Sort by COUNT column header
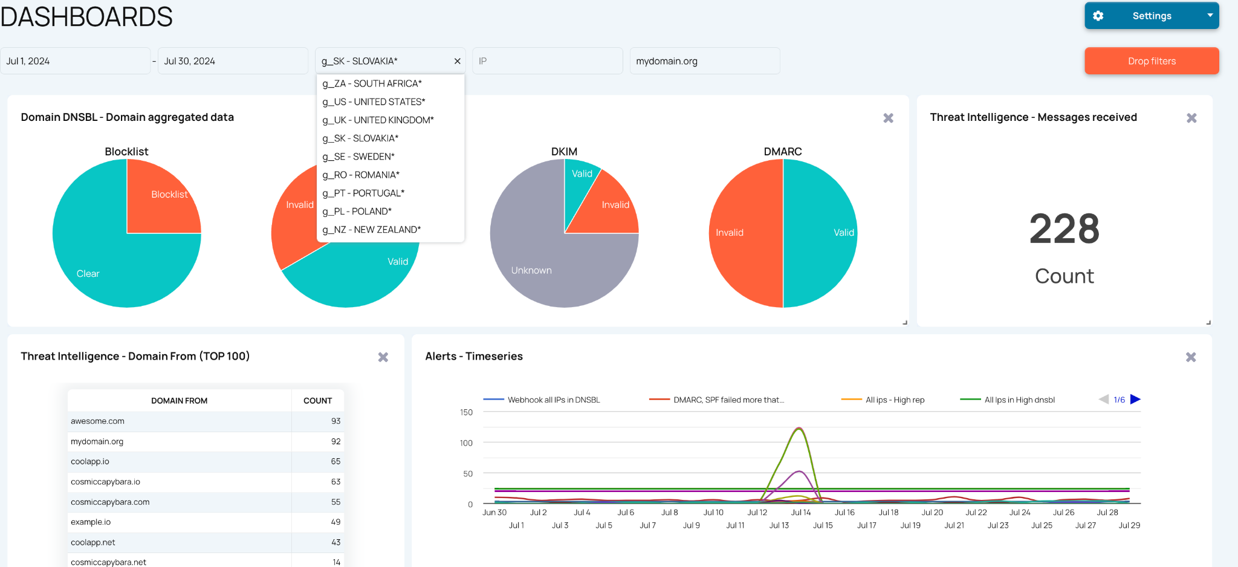Viewport: 1238px width, 567px height. coord(318,401)
